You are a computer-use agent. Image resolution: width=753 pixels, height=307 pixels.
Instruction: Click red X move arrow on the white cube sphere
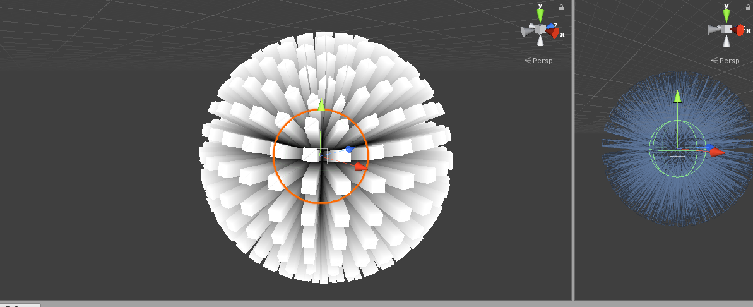360,166
